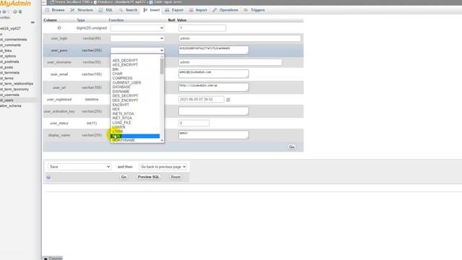Click the help icon below Save dropdown

[x=48, y=177]
